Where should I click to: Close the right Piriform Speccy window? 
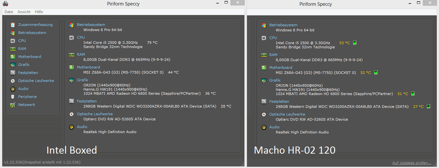coord(429,3)
